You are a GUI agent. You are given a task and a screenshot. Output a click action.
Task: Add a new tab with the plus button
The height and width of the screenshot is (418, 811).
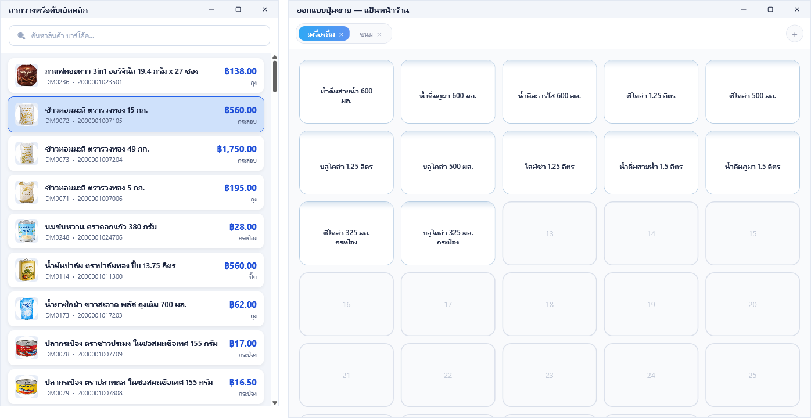coord(794,34)
